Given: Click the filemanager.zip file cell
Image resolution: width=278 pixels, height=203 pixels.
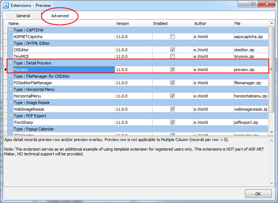Looking at the screenshot, I should 251,83.
